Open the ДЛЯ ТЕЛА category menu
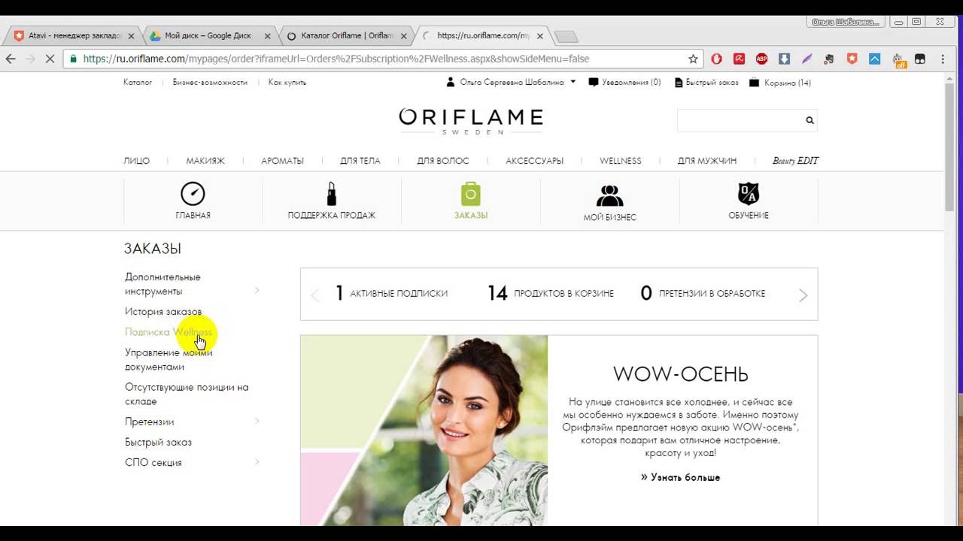The image size is (963, 541). pyautogui.click(x=360, y=161)
